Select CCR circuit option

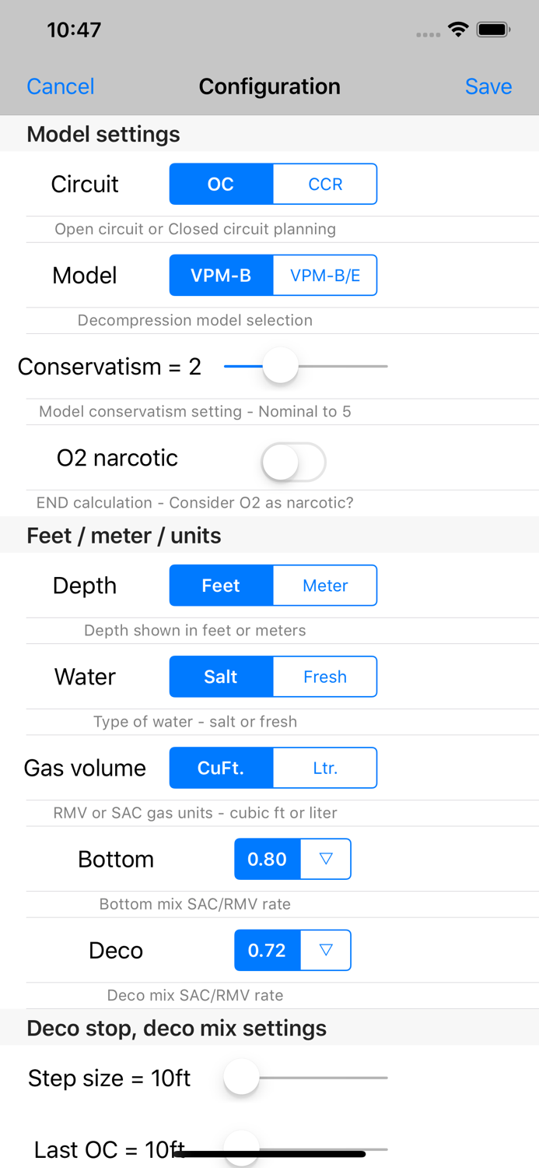[x=325, y=185]
